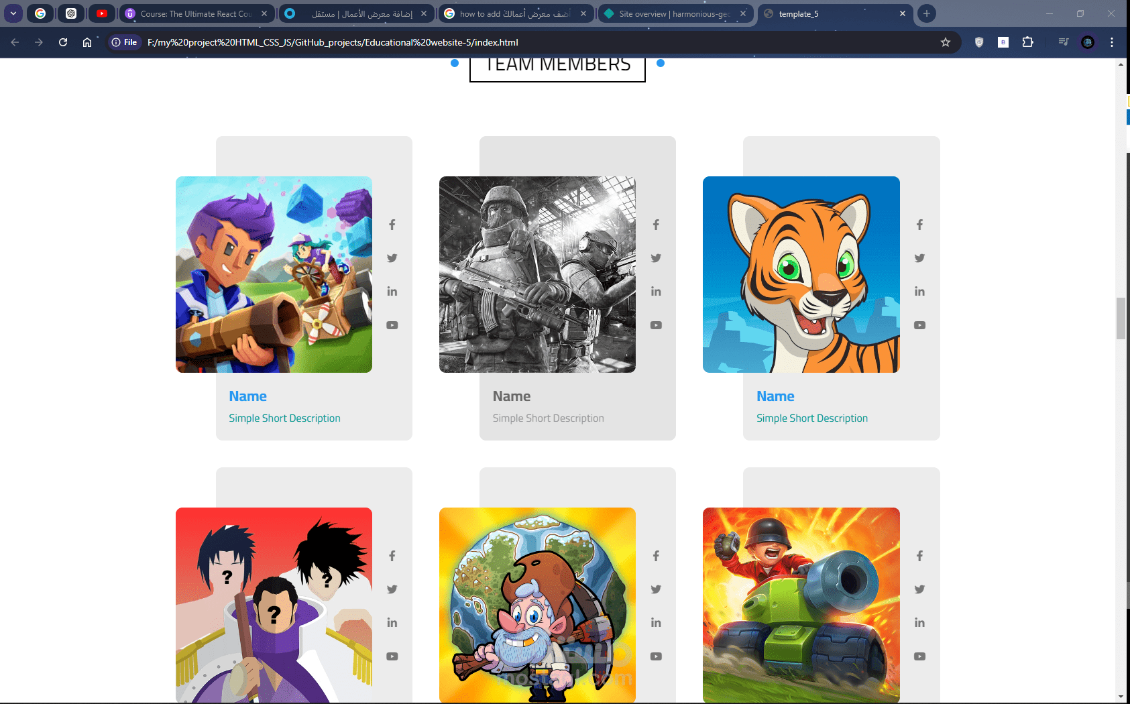Click the question-mark faces characters image

click(274, 605)
